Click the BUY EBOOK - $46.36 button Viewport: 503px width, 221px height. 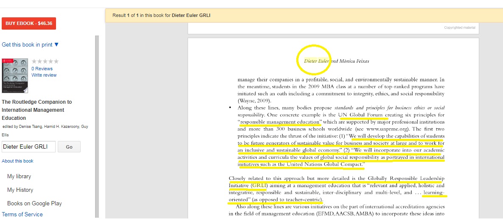29,23
